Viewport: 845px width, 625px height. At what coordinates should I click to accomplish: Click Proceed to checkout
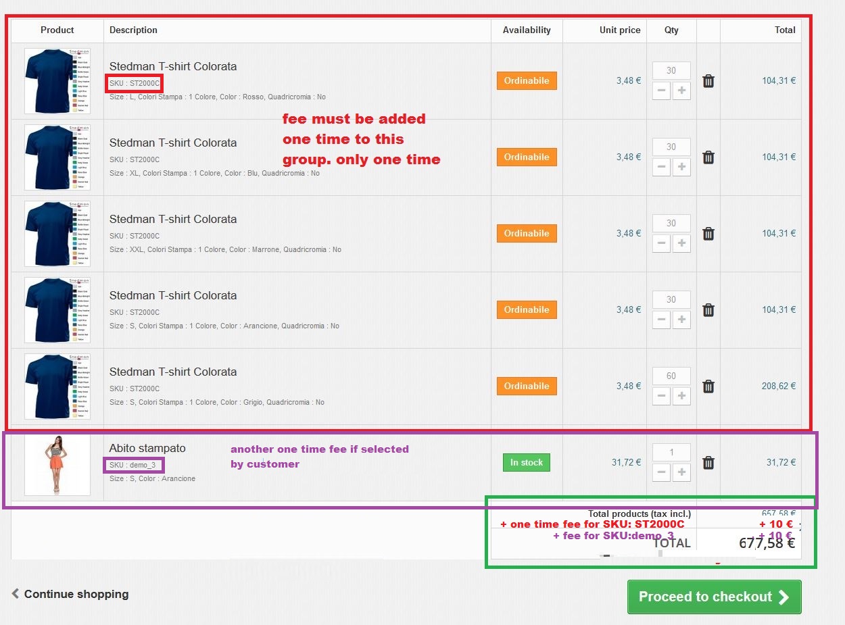tap(714, 597)
